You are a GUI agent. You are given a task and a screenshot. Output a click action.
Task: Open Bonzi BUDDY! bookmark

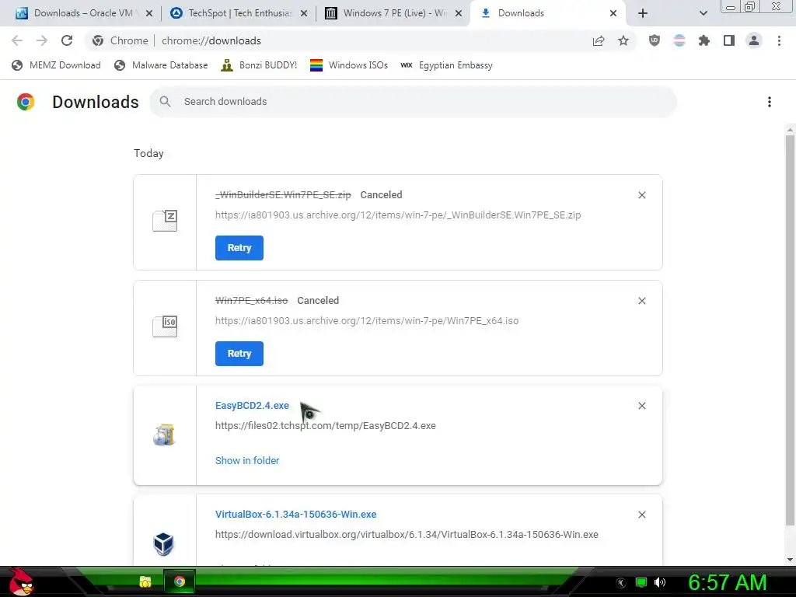pos(259,65)
